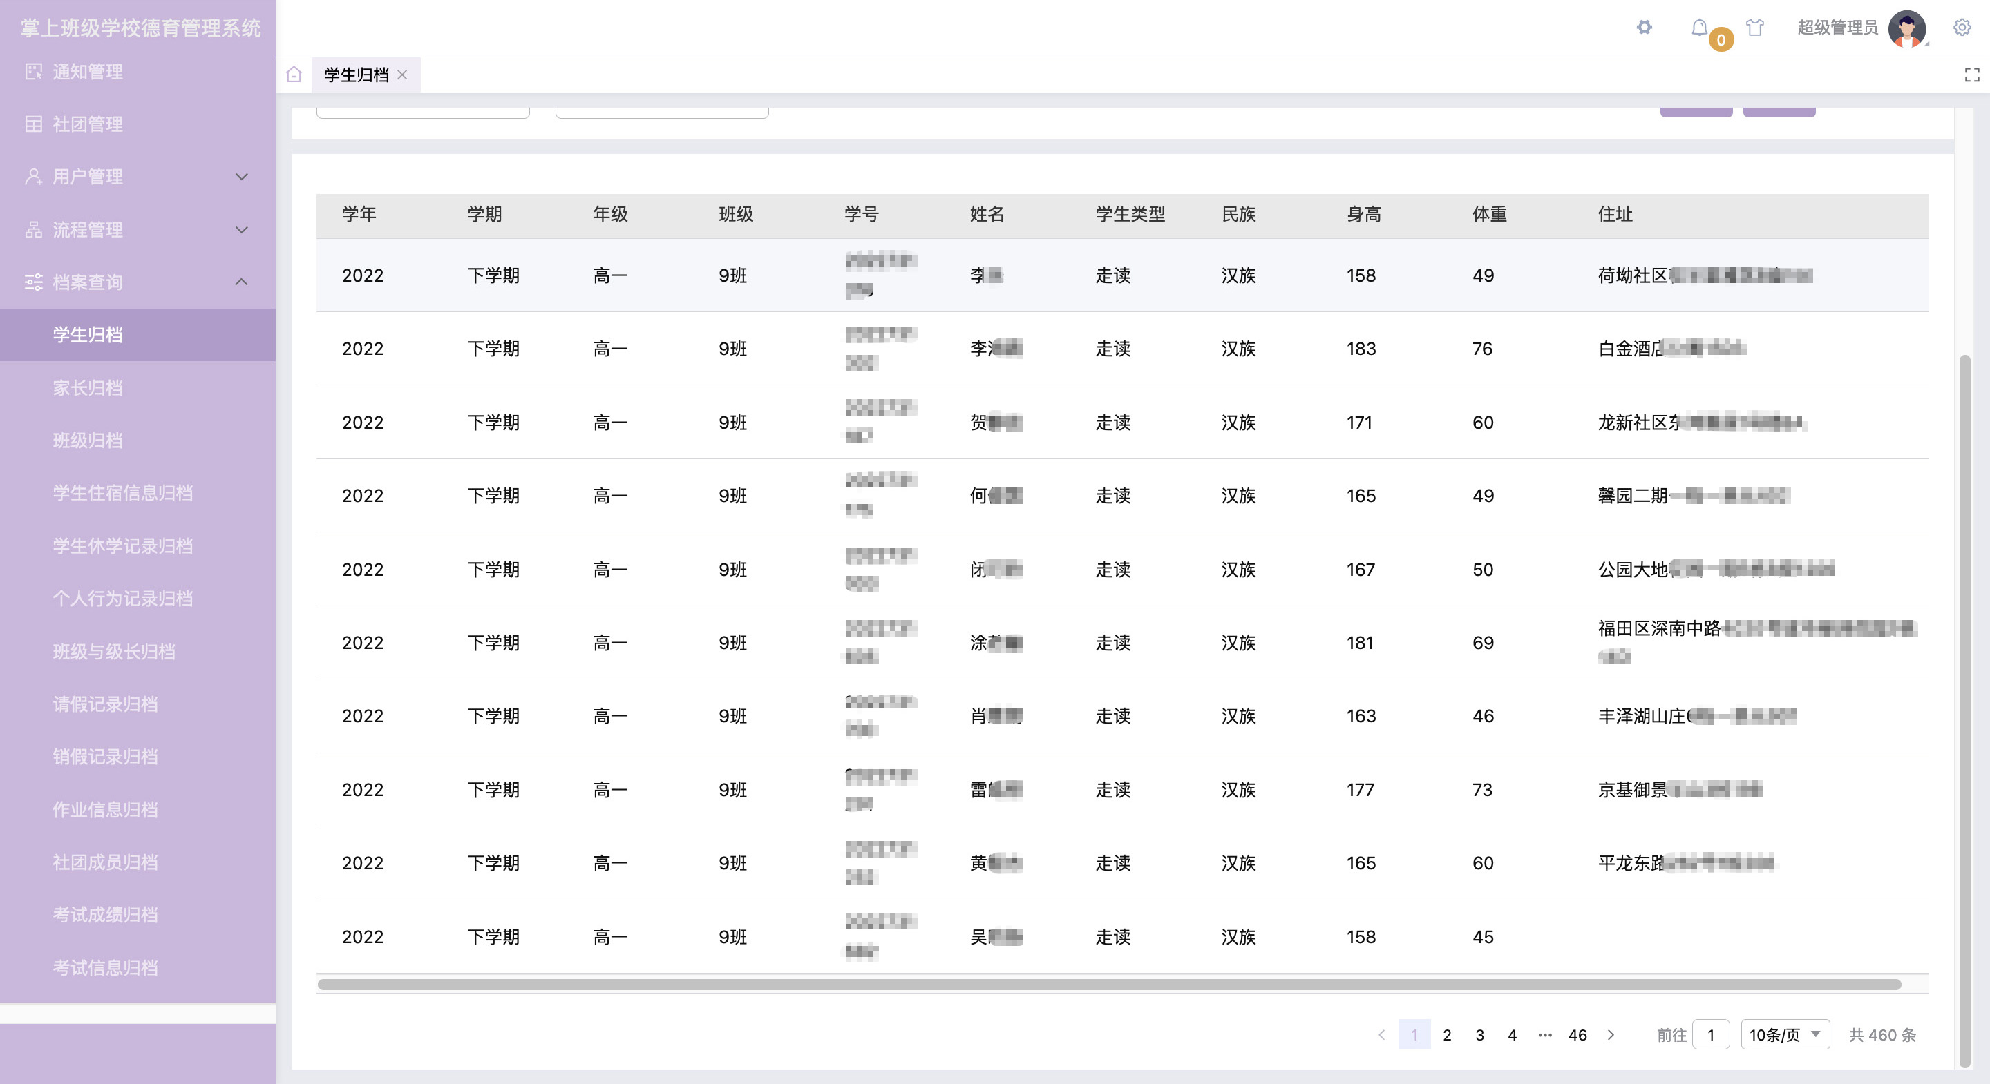Click the 共 460 条 total count
The image size is (1990, 1084).
pyautogui.click(x=1882, y=1034)
